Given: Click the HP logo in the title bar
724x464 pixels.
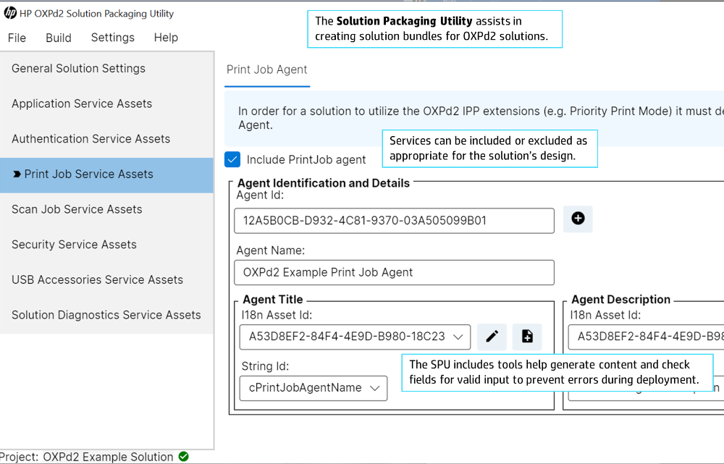Looking at the screenshot, I should 10,13.
